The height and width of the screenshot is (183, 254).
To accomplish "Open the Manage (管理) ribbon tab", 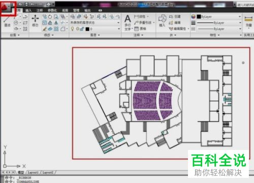I will pyautogui.click(x=76, y=10).
